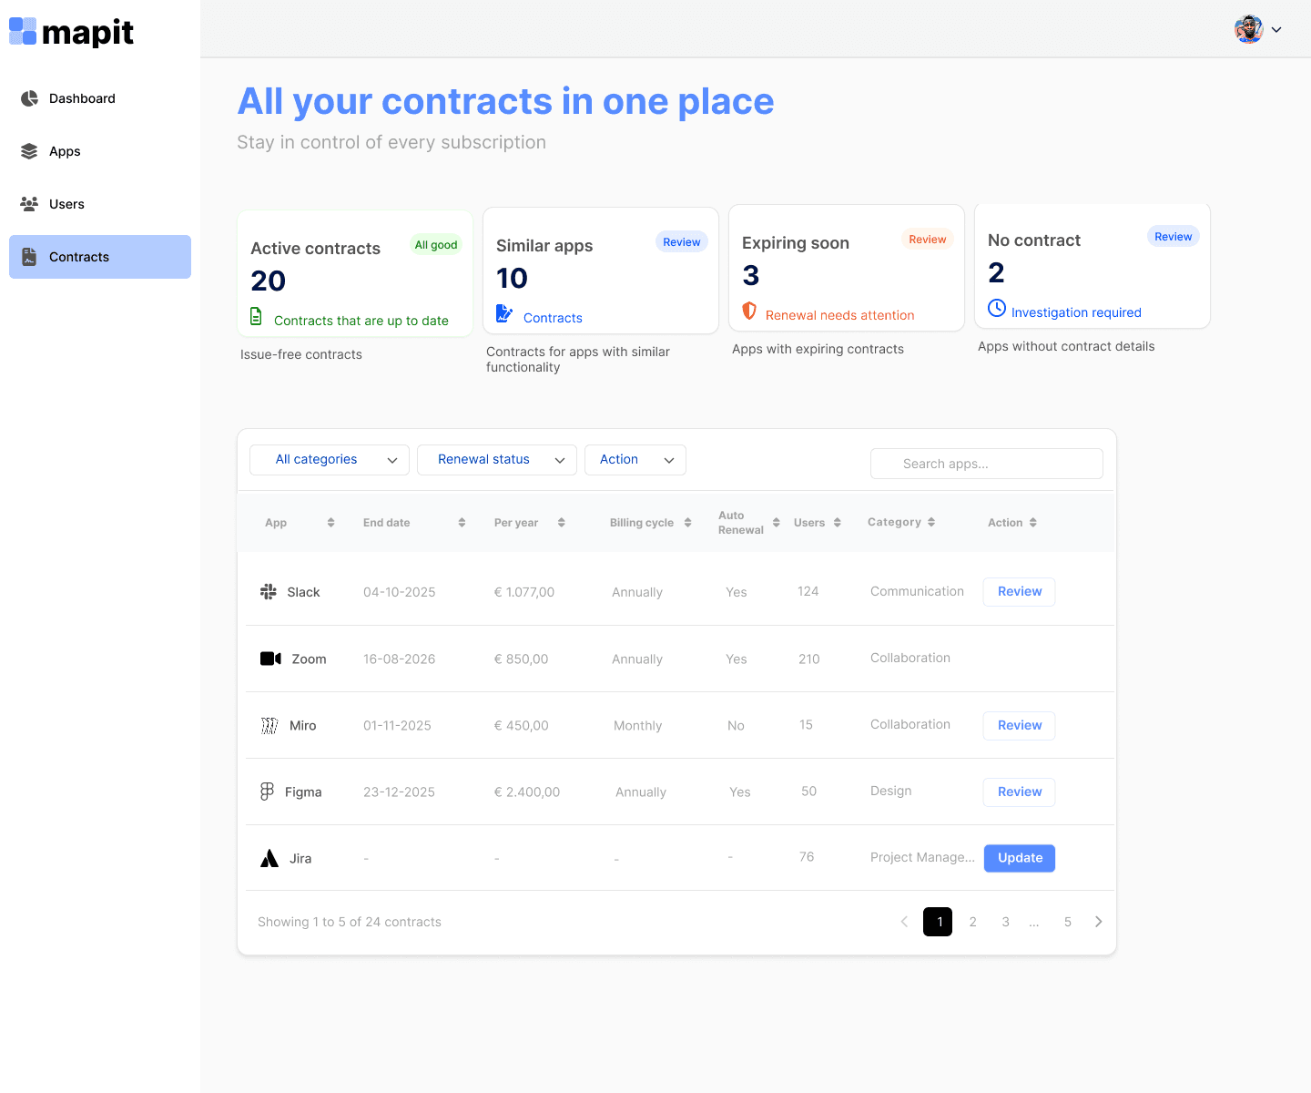Image resolution: width=1311 pixels, height=1093 pixels.
Task: Open the Contracts link on Similar apps card
Action: pyautogui.click(x=553, y=317)
